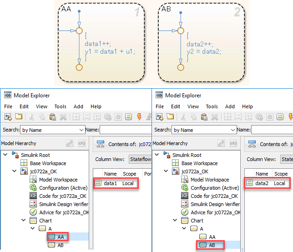Image resolution: width=293 pixels, height=252 pixels.
Task: Open the Add menu in right Model Explorer
Action: 230,106
